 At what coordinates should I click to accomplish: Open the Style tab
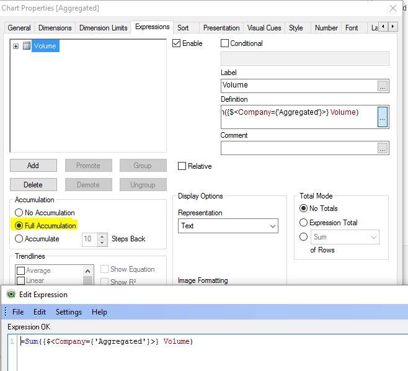tap(296, 27)
